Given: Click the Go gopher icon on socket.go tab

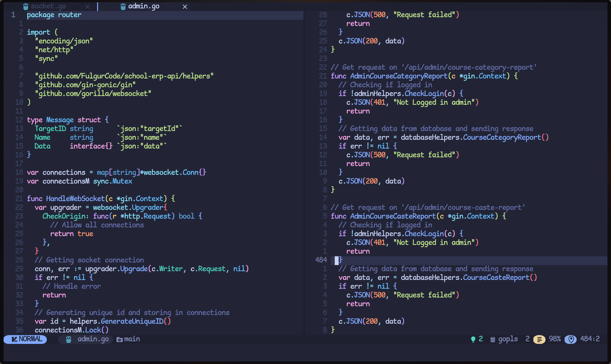Looking at the screenshot, I should 26,6.
